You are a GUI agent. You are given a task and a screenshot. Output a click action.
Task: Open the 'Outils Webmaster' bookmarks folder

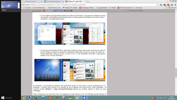(x=38, y=8)
